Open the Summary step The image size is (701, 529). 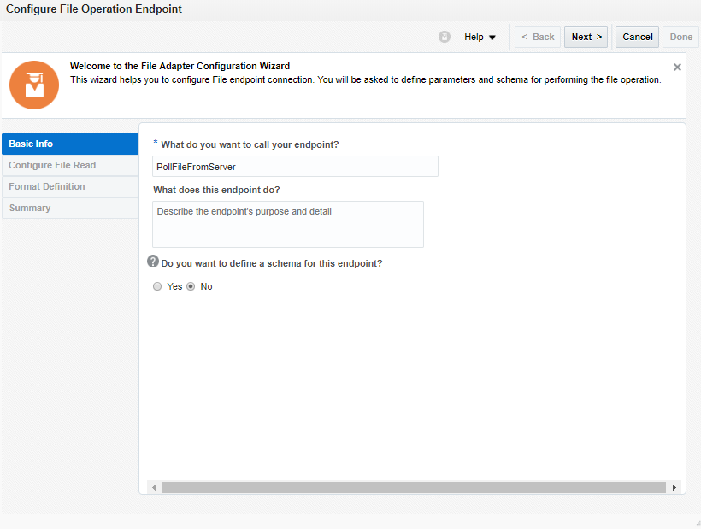pos(70,208)
